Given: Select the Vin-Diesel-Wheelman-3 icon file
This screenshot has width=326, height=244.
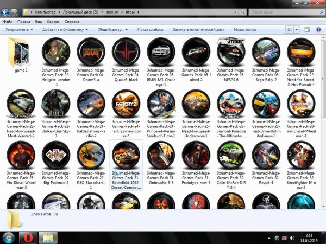Looking at the screenshot, I should (21, 165).
